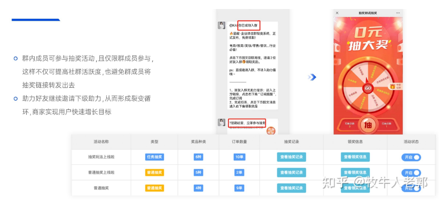This screenshot has width=444, height=202.
Task: Select the 抽奖玩法上线啦 activity name
Action: click(x=101, y=157)
